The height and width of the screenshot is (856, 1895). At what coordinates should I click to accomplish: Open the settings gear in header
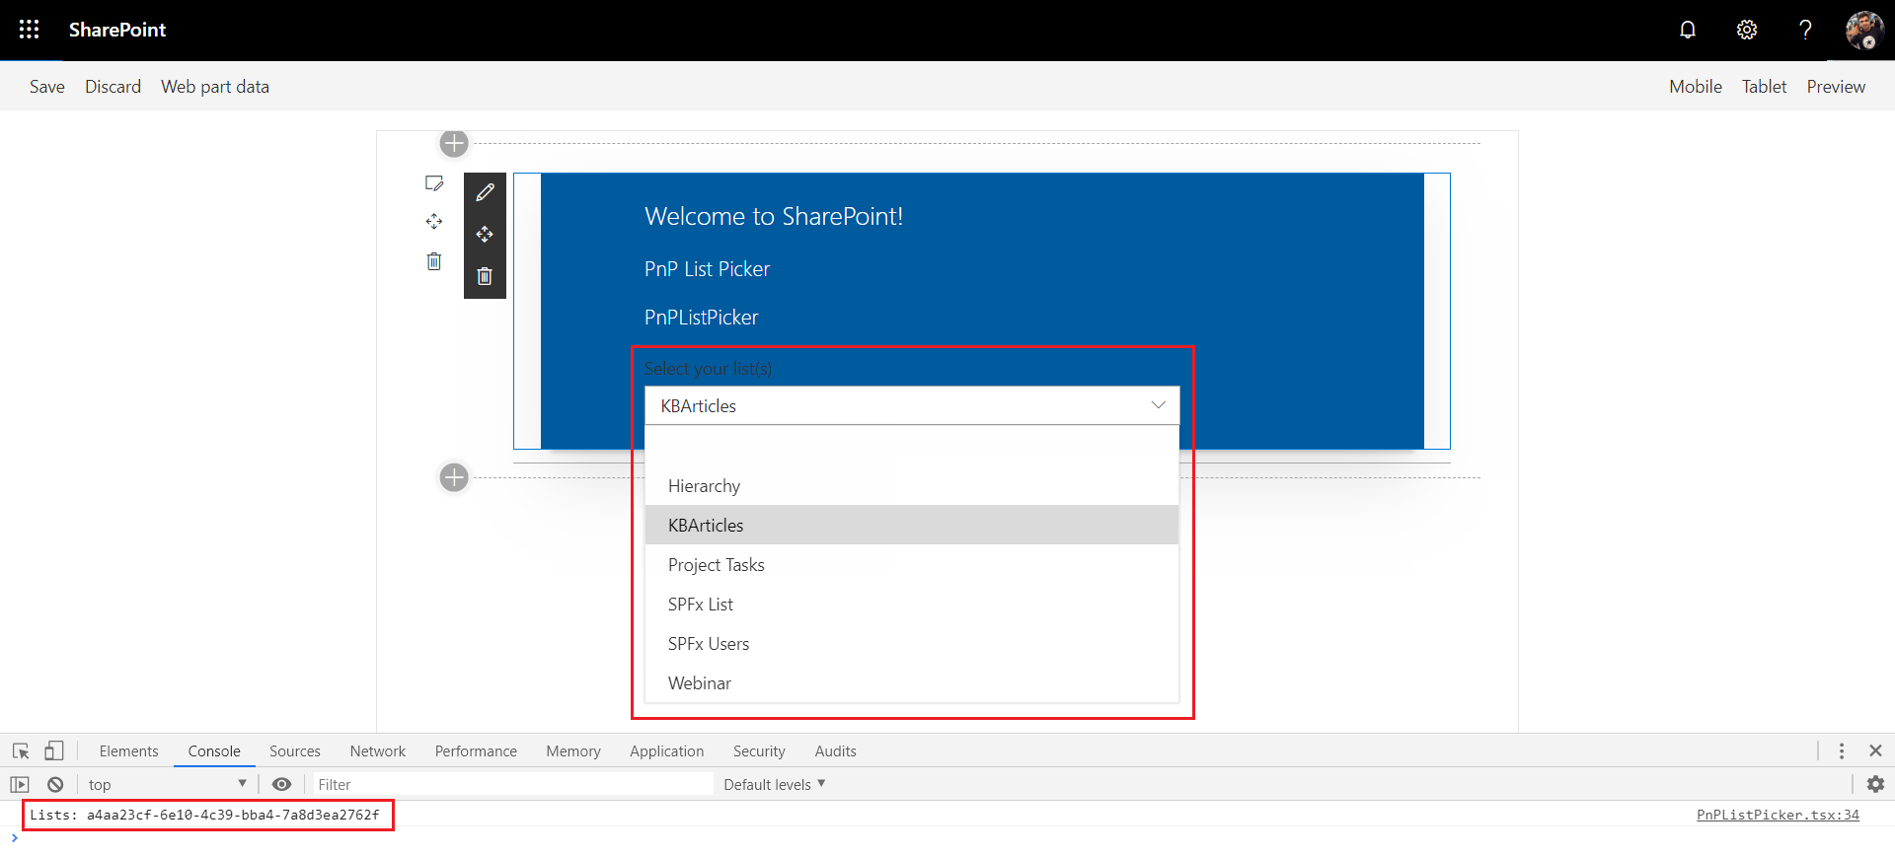click(x=1747, y=30)
